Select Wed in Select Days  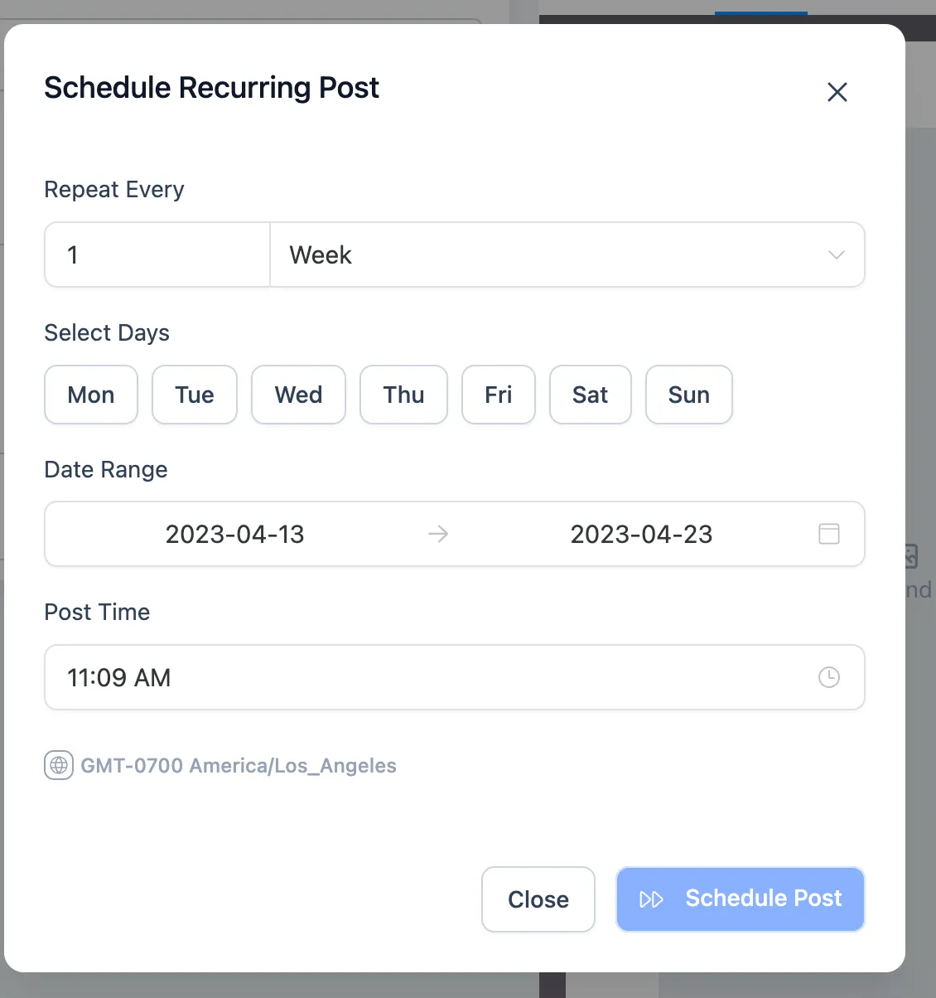[x=298, y=395]
